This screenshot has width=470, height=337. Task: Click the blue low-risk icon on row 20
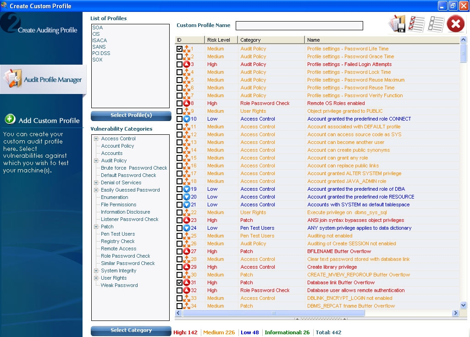coord(187,197)
